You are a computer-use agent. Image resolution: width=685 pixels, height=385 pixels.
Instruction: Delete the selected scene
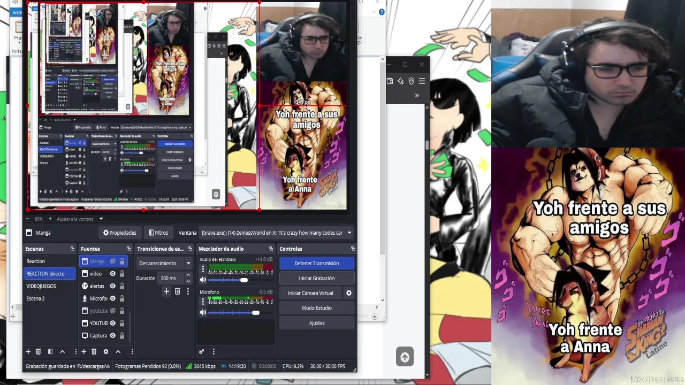(39, 351)
